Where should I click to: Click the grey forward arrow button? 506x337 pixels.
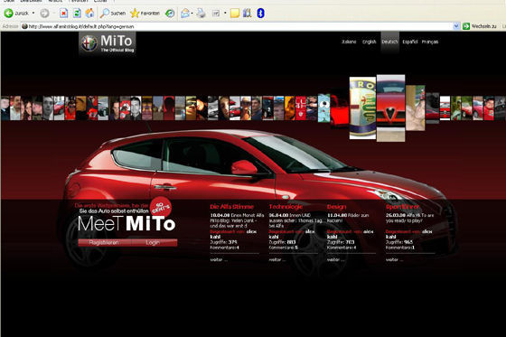pyautogui.click(x=44, y=14)
